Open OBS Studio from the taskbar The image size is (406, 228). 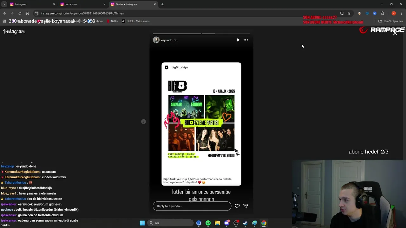click(x=236, y=223)
